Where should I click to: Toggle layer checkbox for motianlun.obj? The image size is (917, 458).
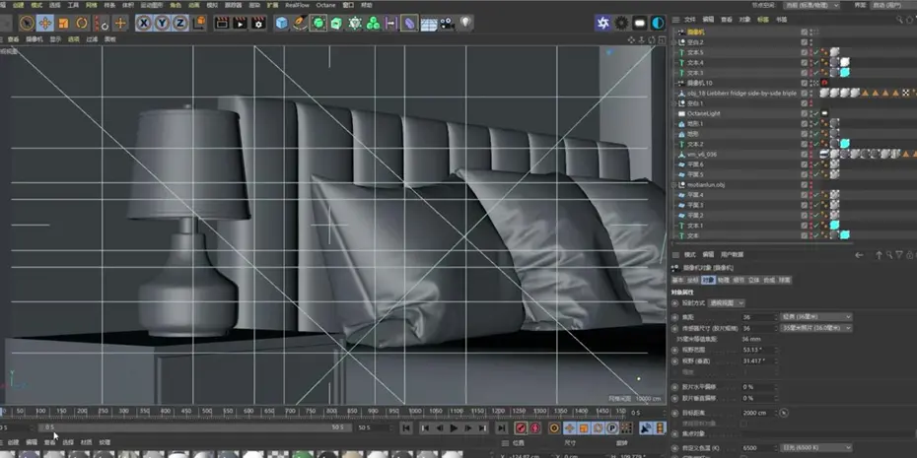[x=805, y=185]
